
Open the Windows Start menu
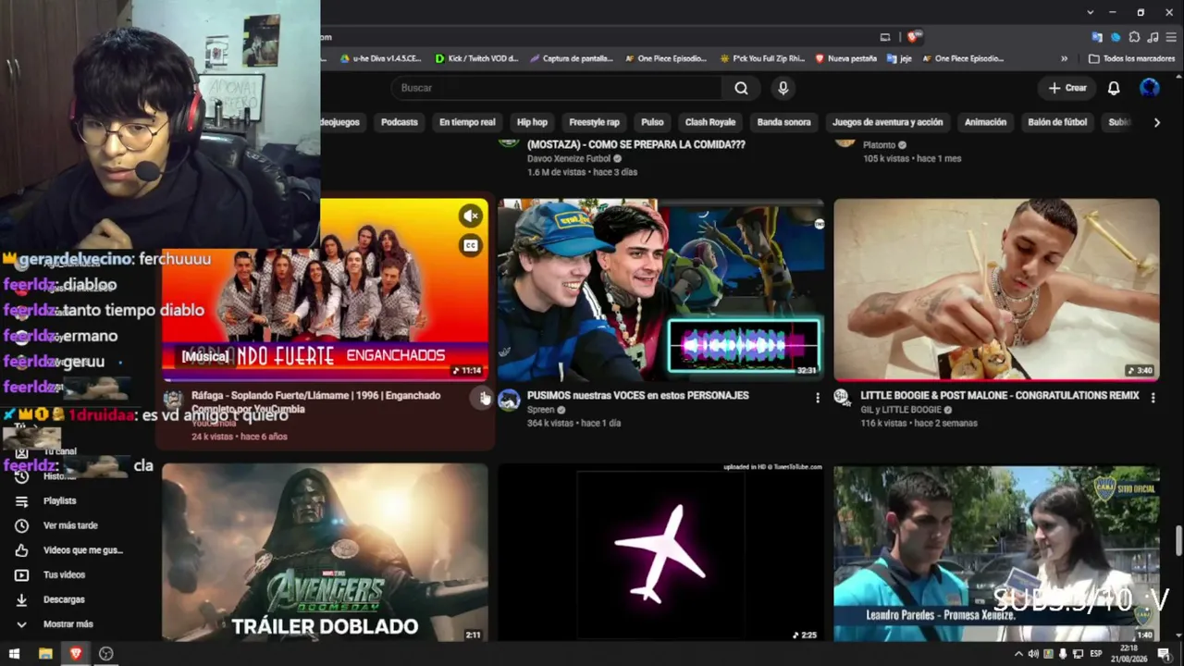[x=14, y=654]
